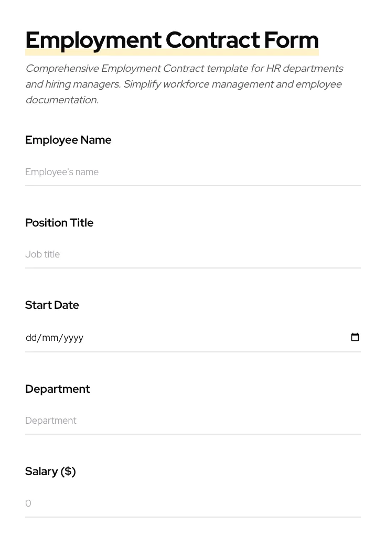Click the Start Date field label

click(x=52, y=305)
